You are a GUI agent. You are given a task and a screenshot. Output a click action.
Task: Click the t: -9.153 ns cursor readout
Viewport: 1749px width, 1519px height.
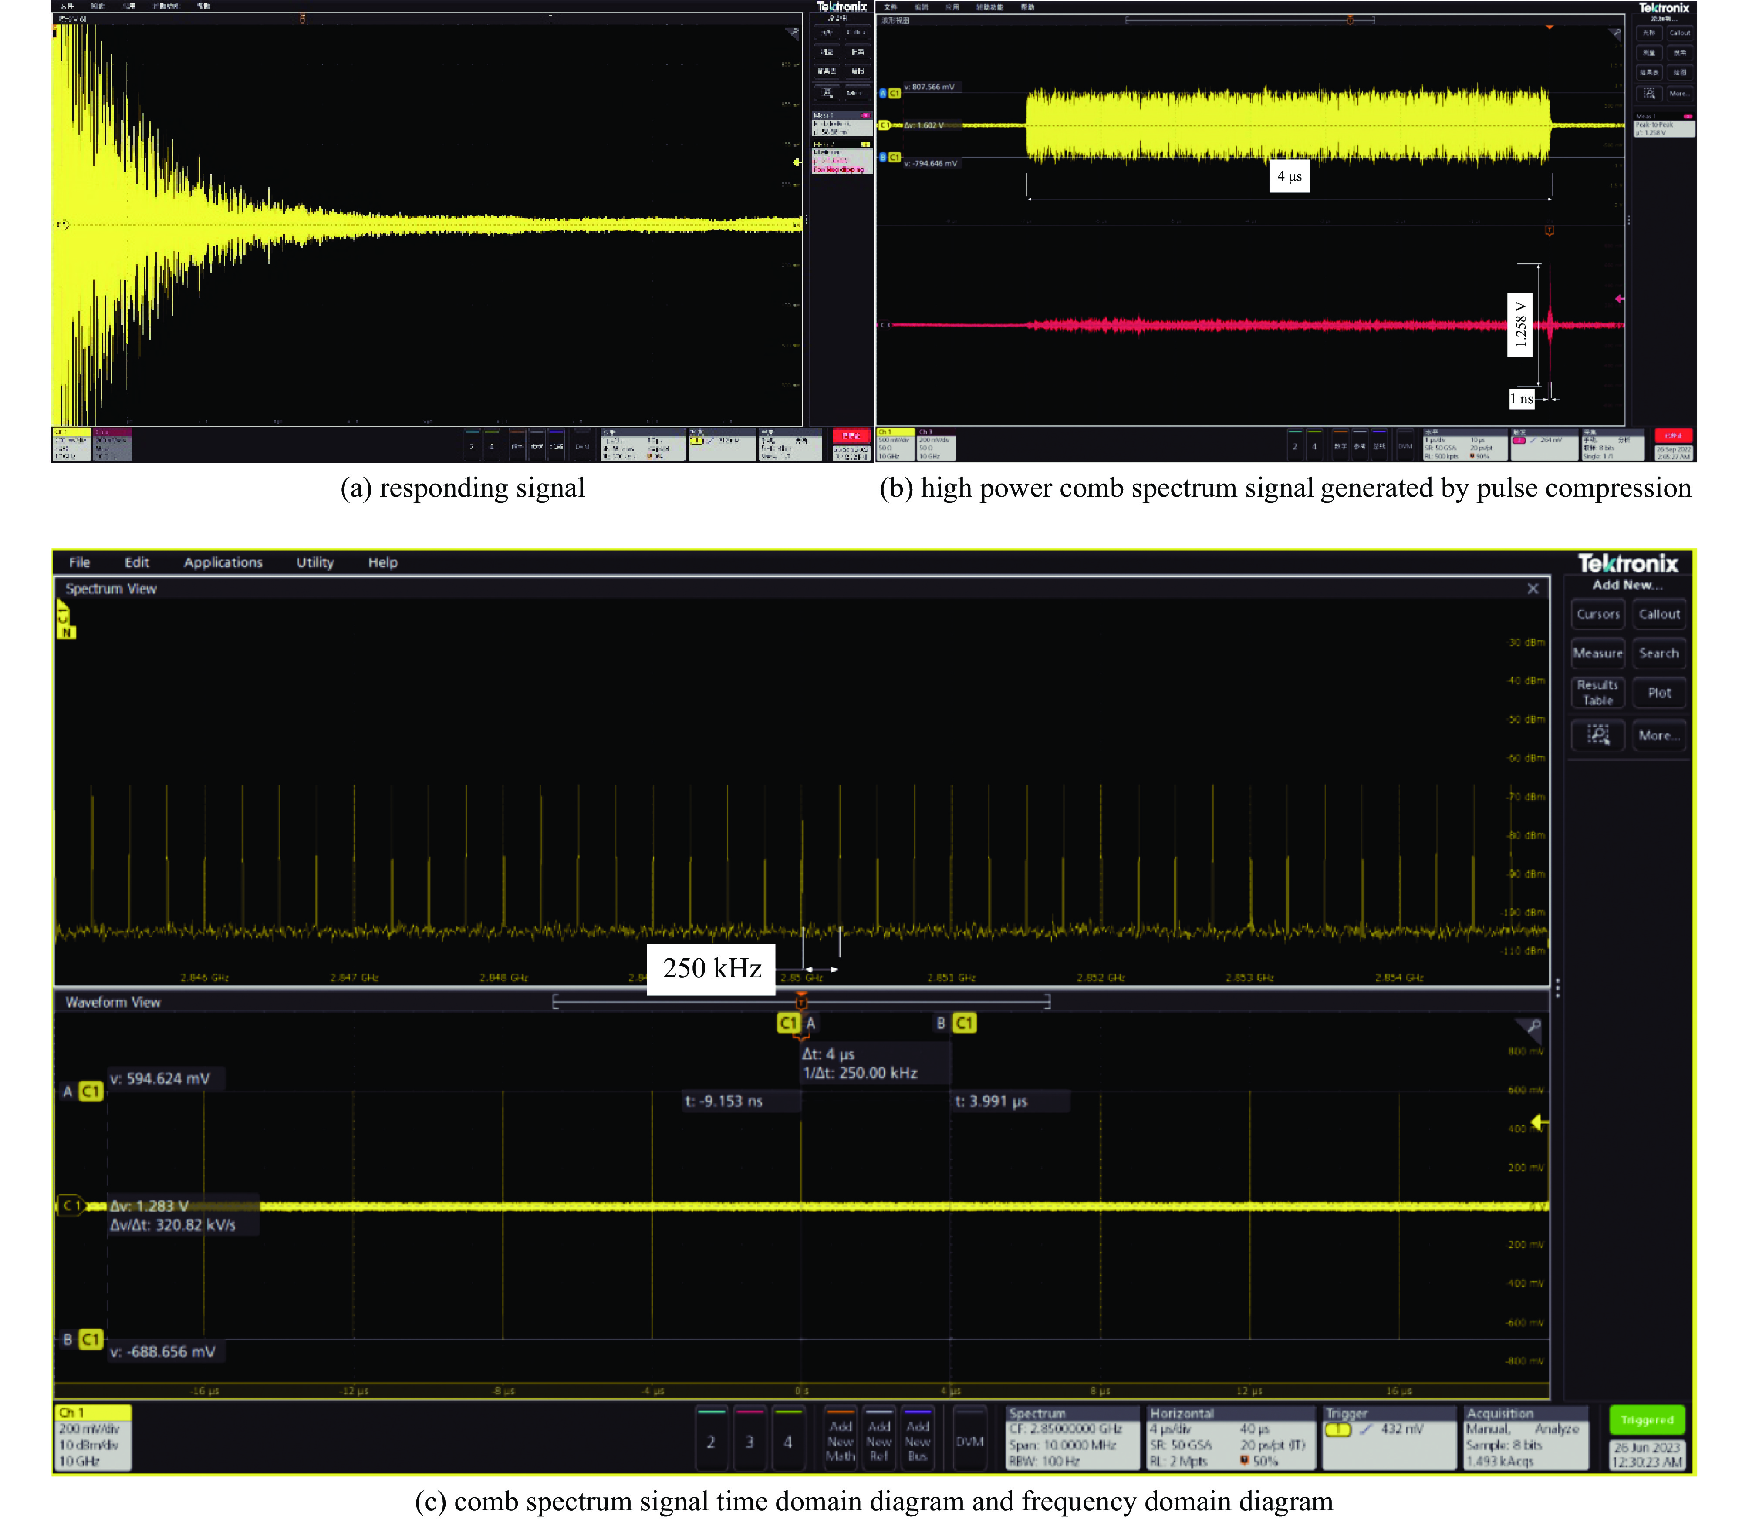pos(742,1101)
